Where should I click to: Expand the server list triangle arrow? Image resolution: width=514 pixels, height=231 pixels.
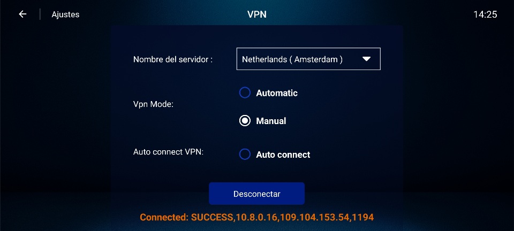coord(366,59)
